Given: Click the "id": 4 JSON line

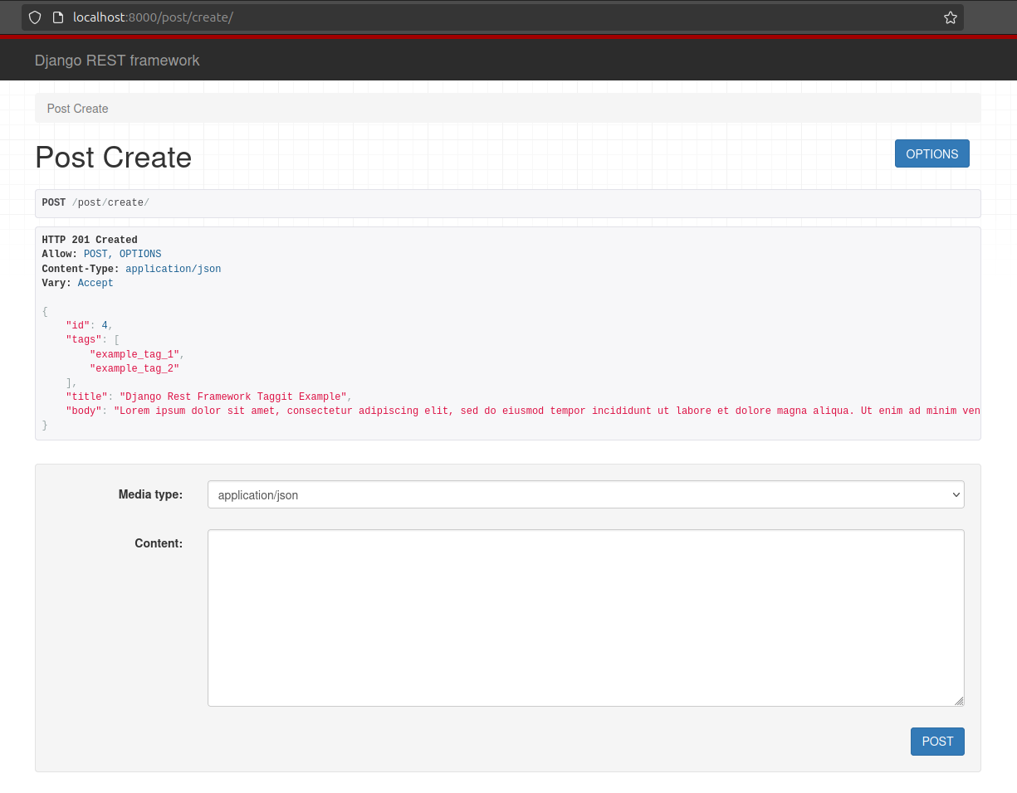Looking at the screenshot, I should (89, 325).
